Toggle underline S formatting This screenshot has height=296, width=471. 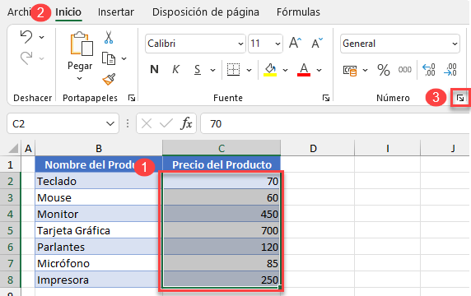point(198,70)
